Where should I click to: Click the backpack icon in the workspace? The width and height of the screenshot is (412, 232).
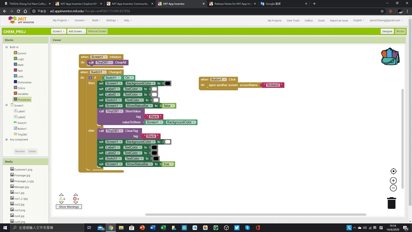point(389,57)
